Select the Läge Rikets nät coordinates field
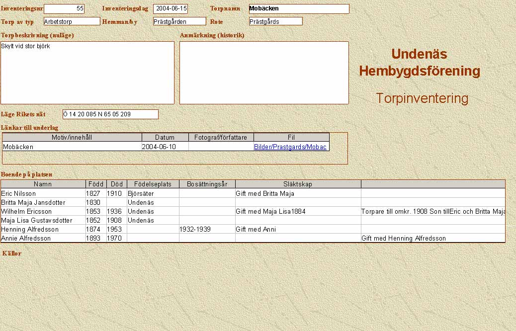The height and width of the screenshot is (331, 516). point(110,114)
